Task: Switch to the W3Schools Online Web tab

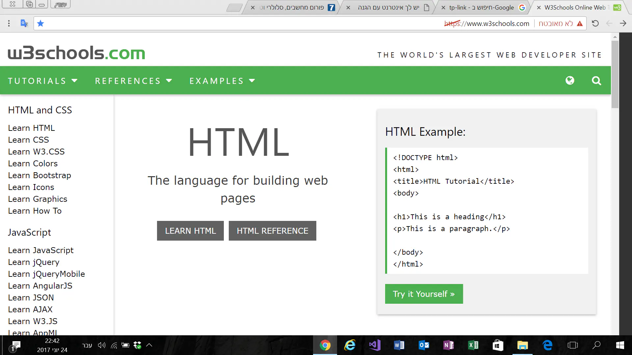Action: click(x=574, y=8)
